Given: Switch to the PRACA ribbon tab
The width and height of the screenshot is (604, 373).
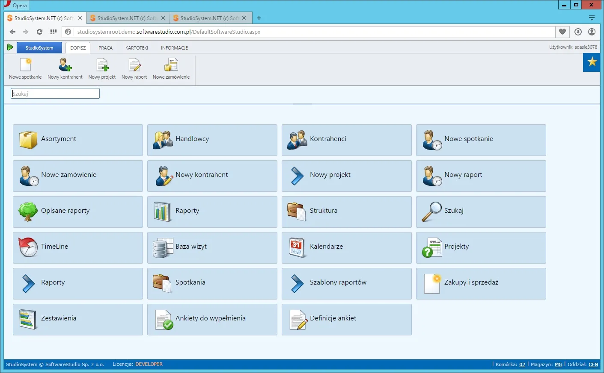Looking at the screenshot, I should 105,48.
